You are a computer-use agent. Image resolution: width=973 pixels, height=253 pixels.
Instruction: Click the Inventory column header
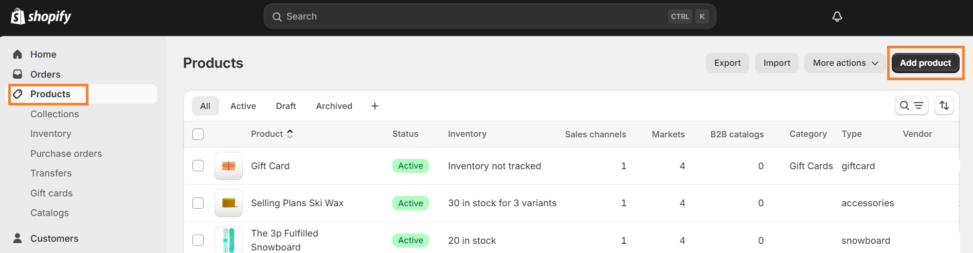467,134
